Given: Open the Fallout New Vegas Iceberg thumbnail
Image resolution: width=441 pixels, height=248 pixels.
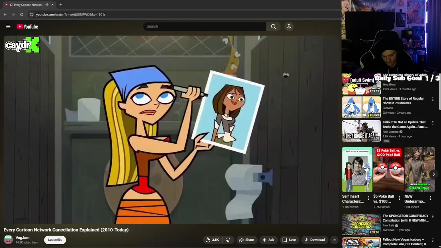Looking at the screenshot, I should 361,243.
